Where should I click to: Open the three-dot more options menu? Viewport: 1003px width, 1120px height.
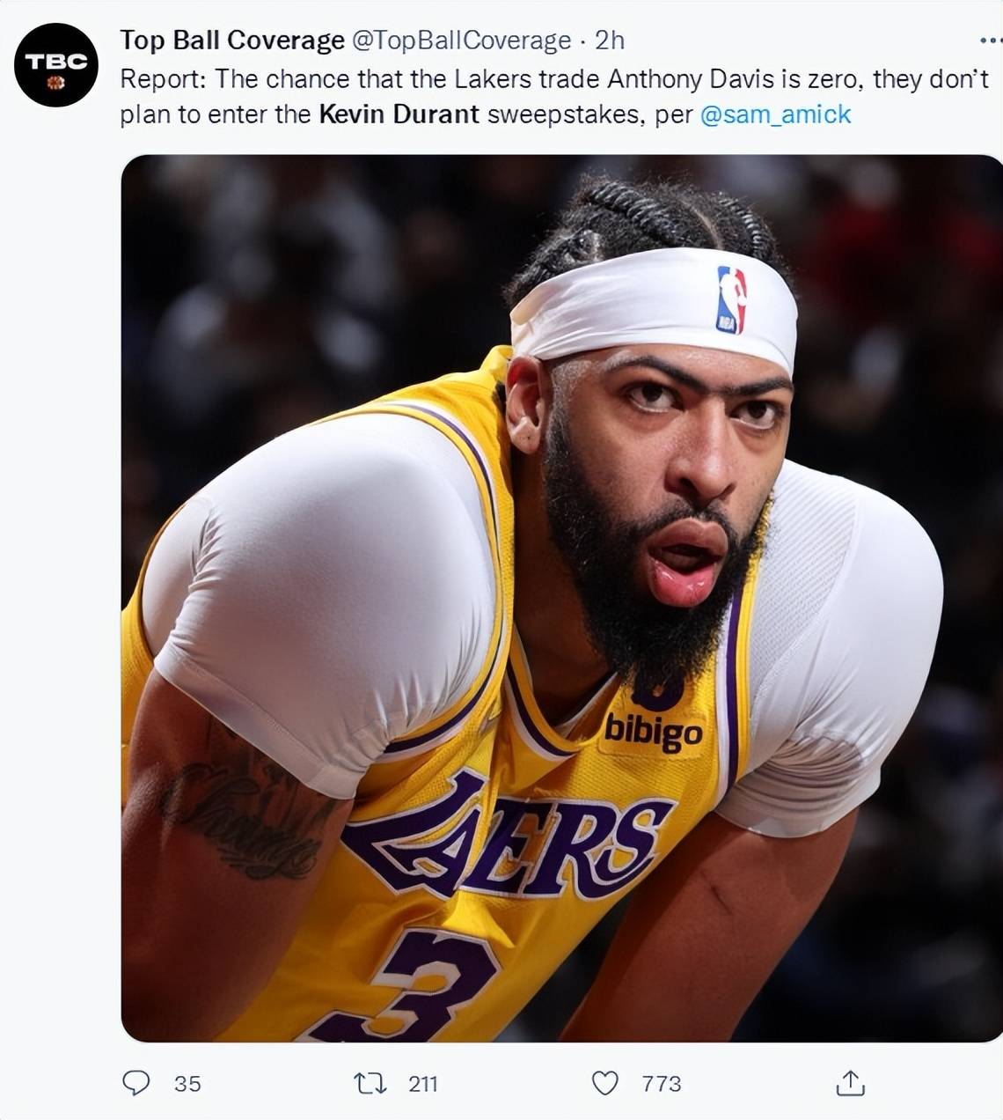[990, 41]
